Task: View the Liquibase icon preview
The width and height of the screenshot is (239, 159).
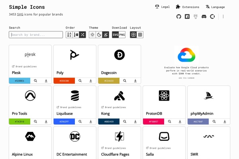Action: click(80, 122)
